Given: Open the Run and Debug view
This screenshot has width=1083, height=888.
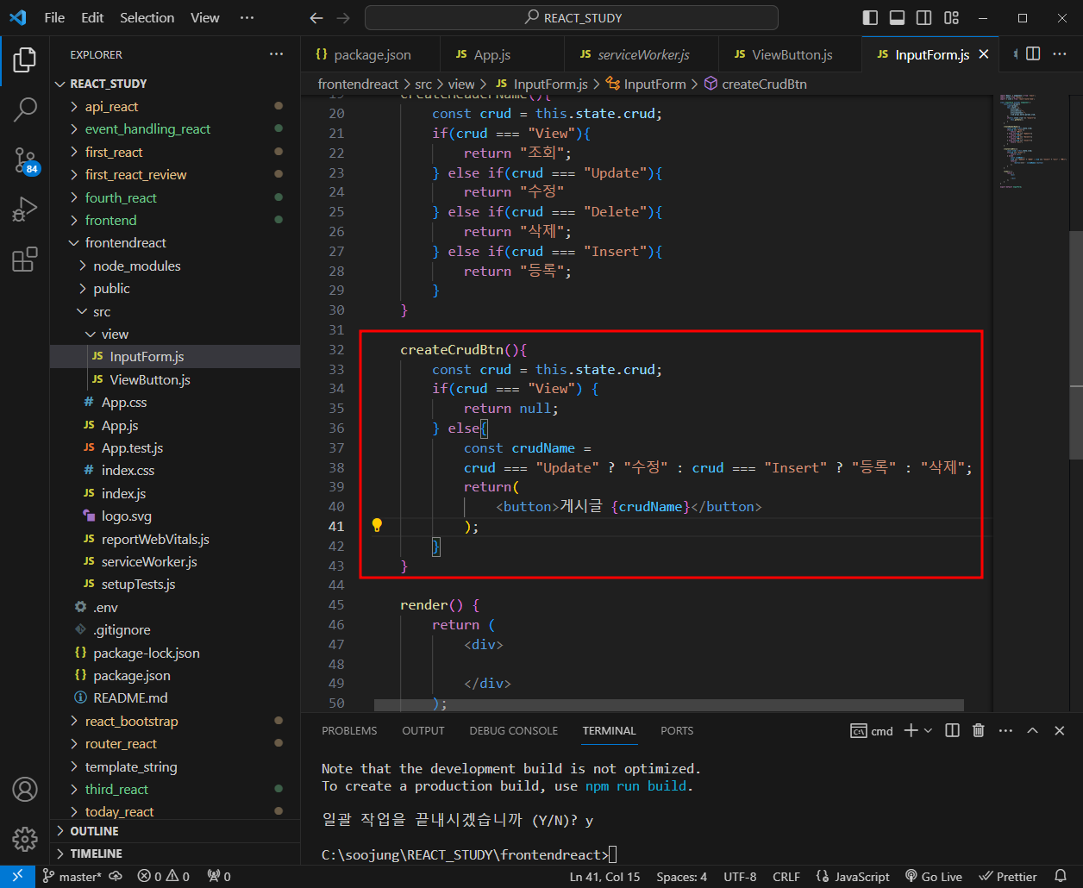Looking at the screenshot, I should click(x=25, y=209).
